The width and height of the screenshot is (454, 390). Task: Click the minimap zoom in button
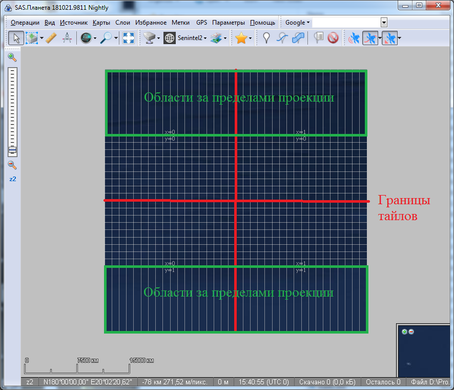404,331
